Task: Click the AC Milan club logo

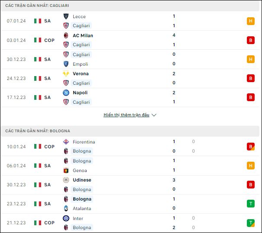Action: pyautogui.click(x=66, y=35)
